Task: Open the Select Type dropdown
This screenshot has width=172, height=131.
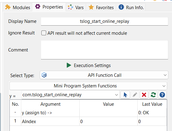Action: (104, 75)
